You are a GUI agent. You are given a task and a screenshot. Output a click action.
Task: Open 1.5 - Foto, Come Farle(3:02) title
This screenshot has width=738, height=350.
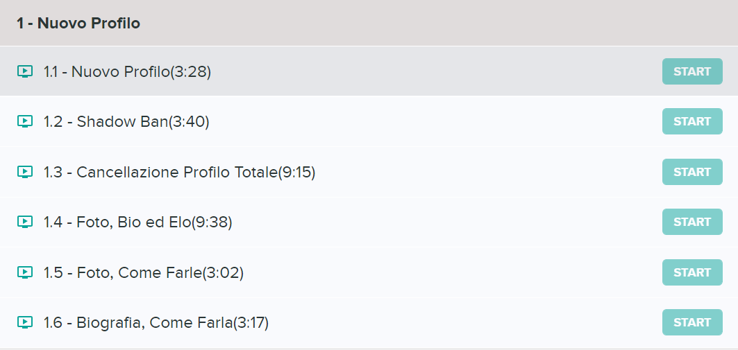(143, 273)
